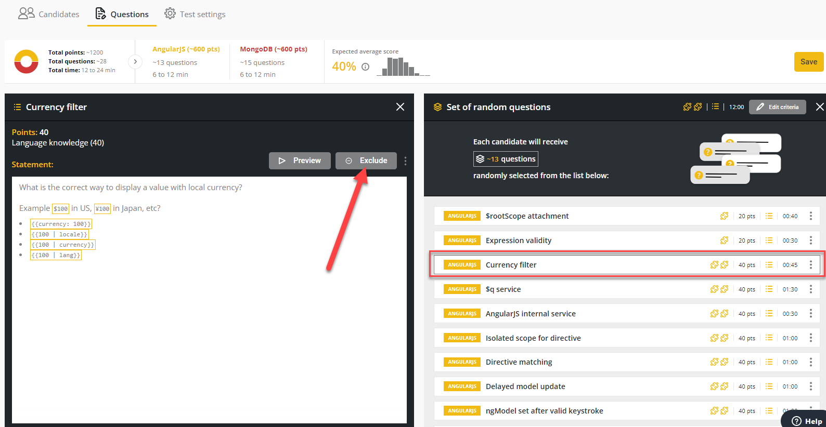Viewport: 826px width, 427px height.
Task: Click the three dots on $q service row
Action: pos(810,289)
